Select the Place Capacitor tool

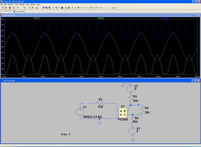(84, 8)
